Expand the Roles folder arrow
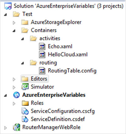 (14, 104)
